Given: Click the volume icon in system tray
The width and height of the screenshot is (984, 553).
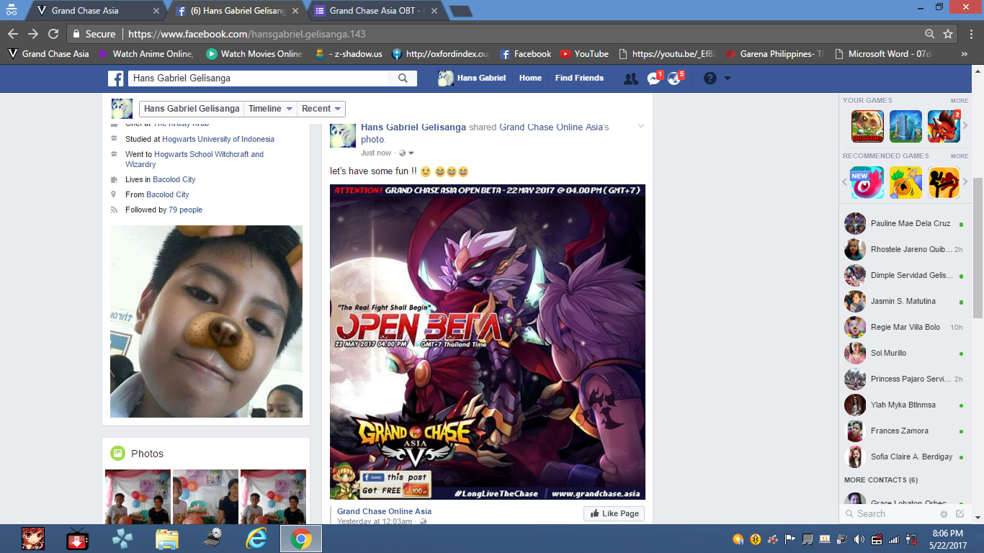Looking at the screenshot, I should click(x=859, y=539).
